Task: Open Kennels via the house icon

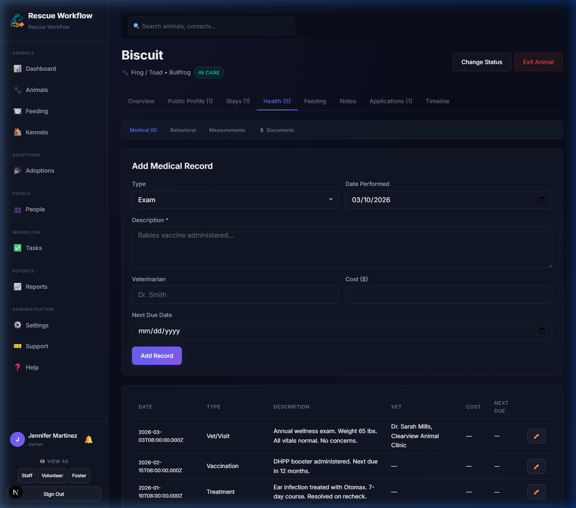Action: point(17,132)
